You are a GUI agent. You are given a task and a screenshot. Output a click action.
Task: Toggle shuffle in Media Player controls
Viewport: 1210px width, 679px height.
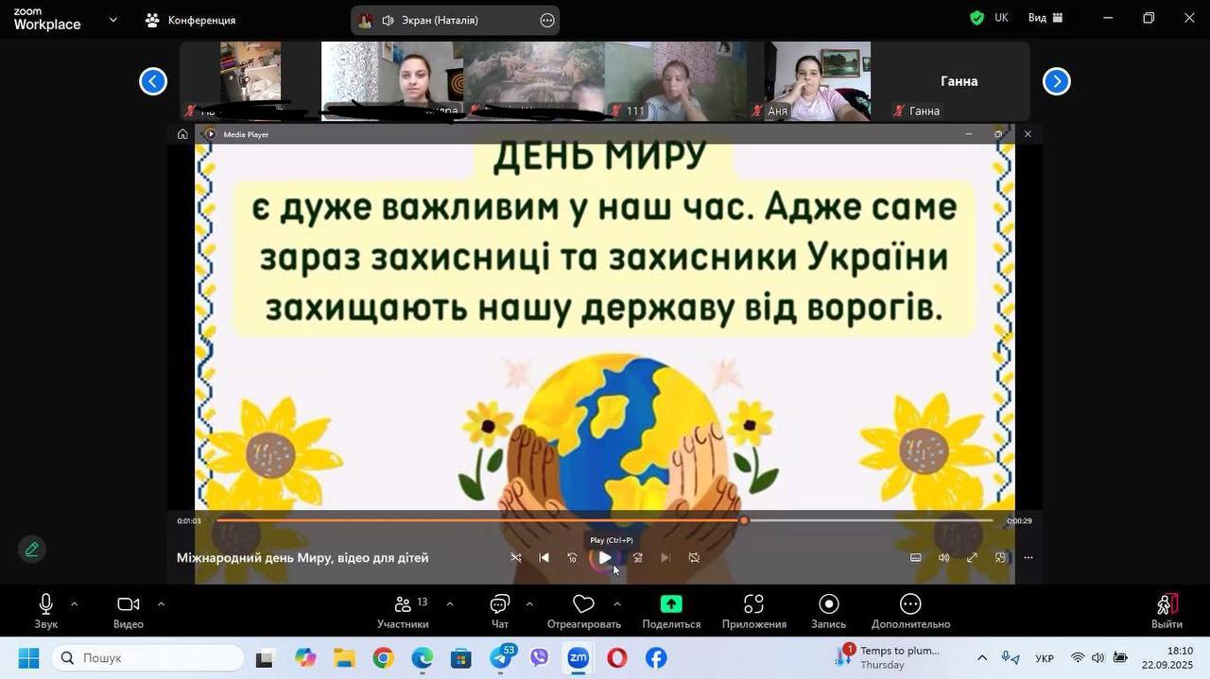tap(516, 558)
